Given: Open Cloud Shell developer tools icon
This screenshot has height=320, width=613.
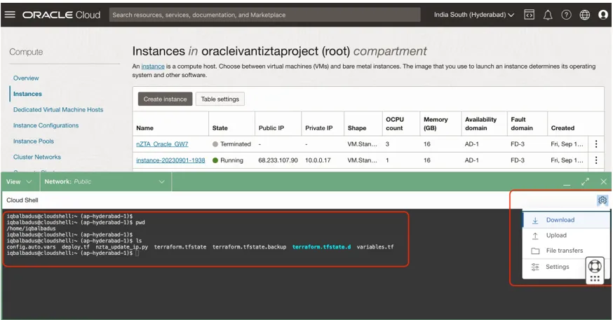Looking at the screenshot, I should (529, 15).
